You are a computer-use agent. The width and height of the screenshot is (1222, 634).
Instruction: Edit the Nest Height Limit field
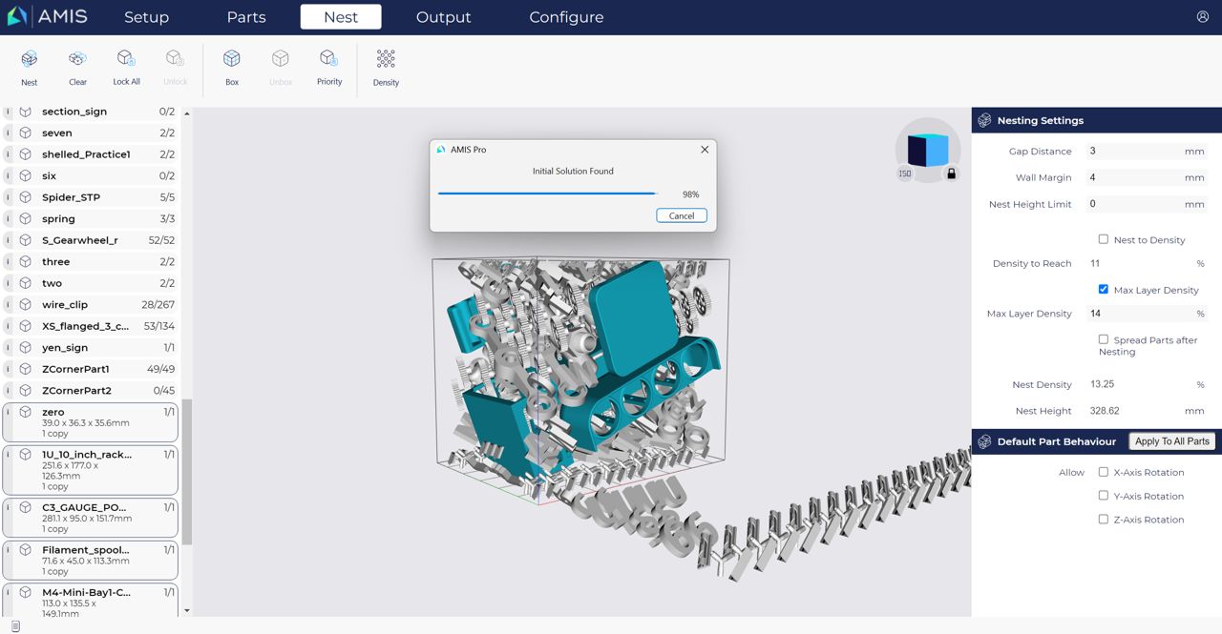point(1147,204)
